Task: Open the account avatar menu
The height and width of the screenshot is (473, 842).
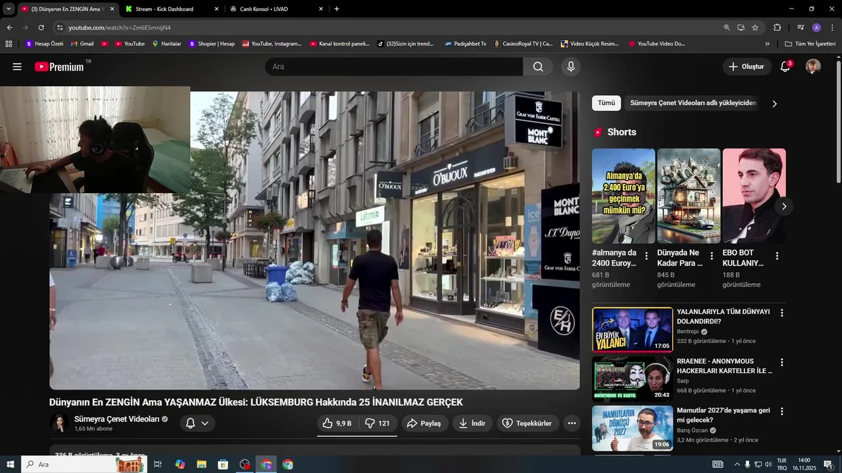Action: tap(813, 66)
